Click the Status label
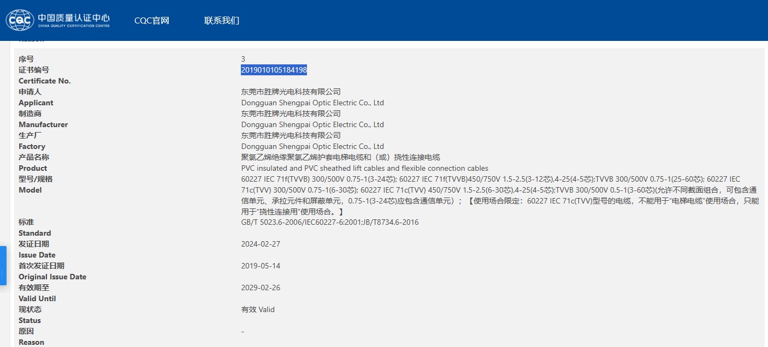 pyautogui.click(x=29, y=320)
